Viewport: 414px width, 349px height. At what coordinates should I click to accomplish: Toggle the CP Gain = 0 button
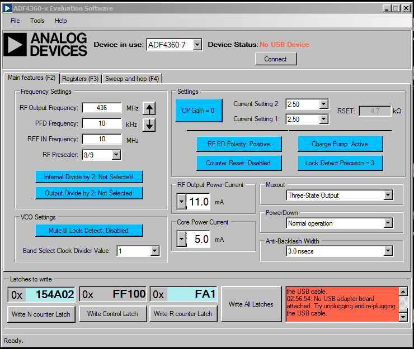click(x=199, y=111)
